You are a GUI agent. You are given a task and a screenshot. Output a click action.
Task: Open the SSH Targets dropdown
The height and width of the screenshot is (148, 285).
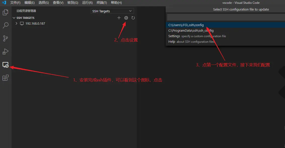[112, 11]
